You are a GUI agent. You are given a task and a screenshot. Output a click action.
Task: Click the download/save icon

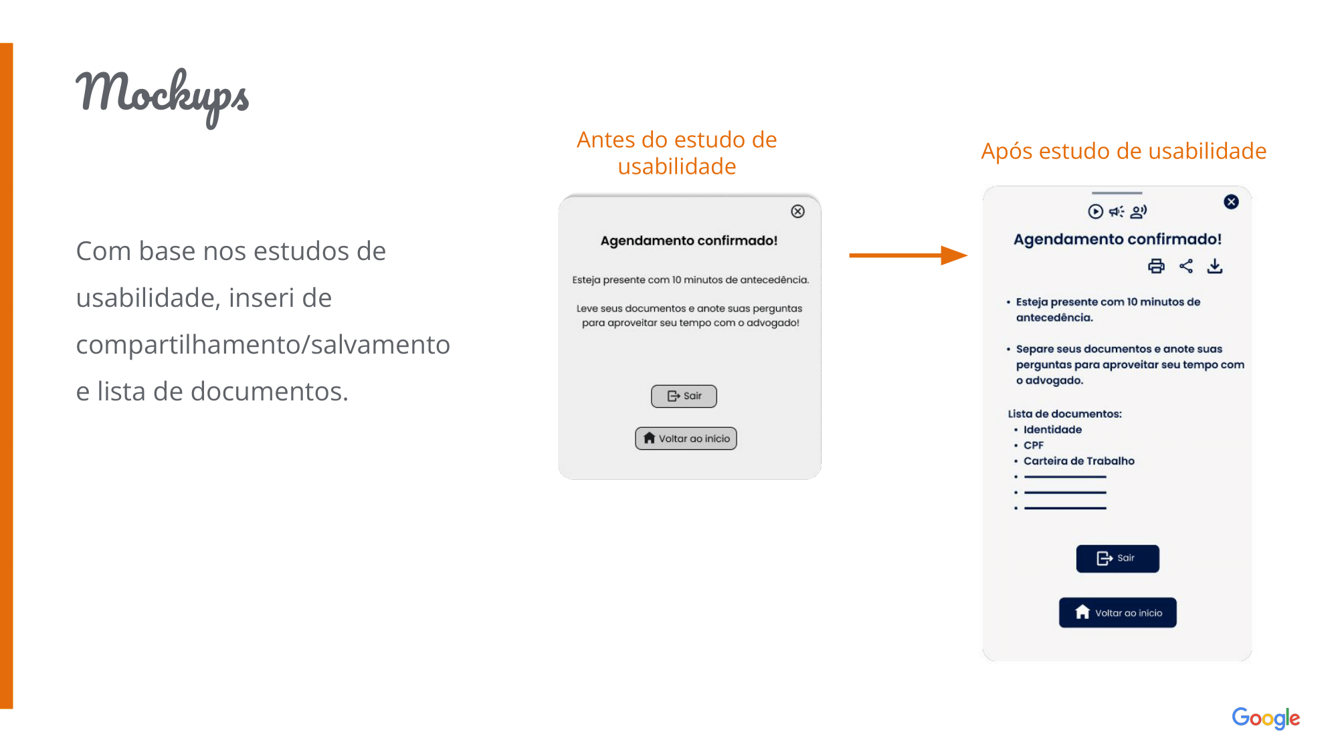[x=1215, y=266]
